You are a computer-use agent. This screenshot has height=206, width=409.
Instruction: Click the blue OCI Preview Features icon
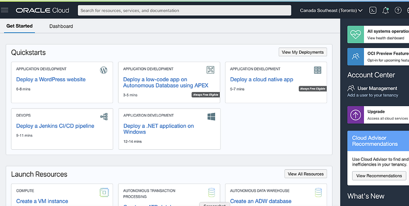point(355,57)
